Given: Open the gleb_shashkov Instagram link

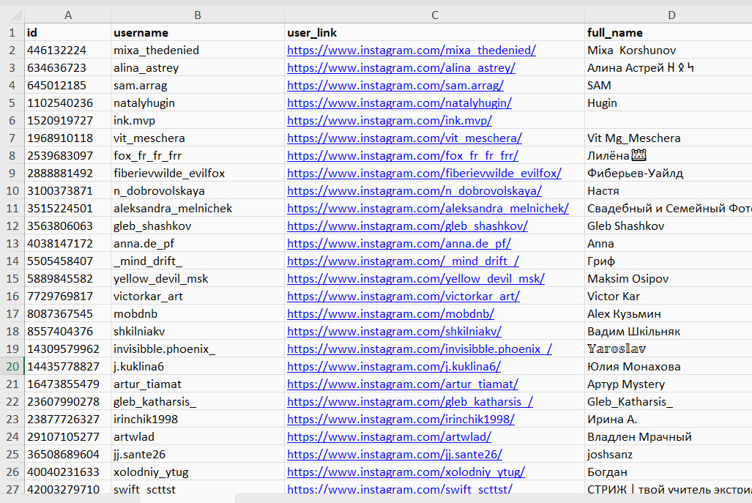Looking at the screenshot, I should [x=407, y=226].
